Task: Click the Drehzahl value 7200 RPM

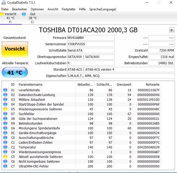Action: pyautogui.click(x=161, y=51)
